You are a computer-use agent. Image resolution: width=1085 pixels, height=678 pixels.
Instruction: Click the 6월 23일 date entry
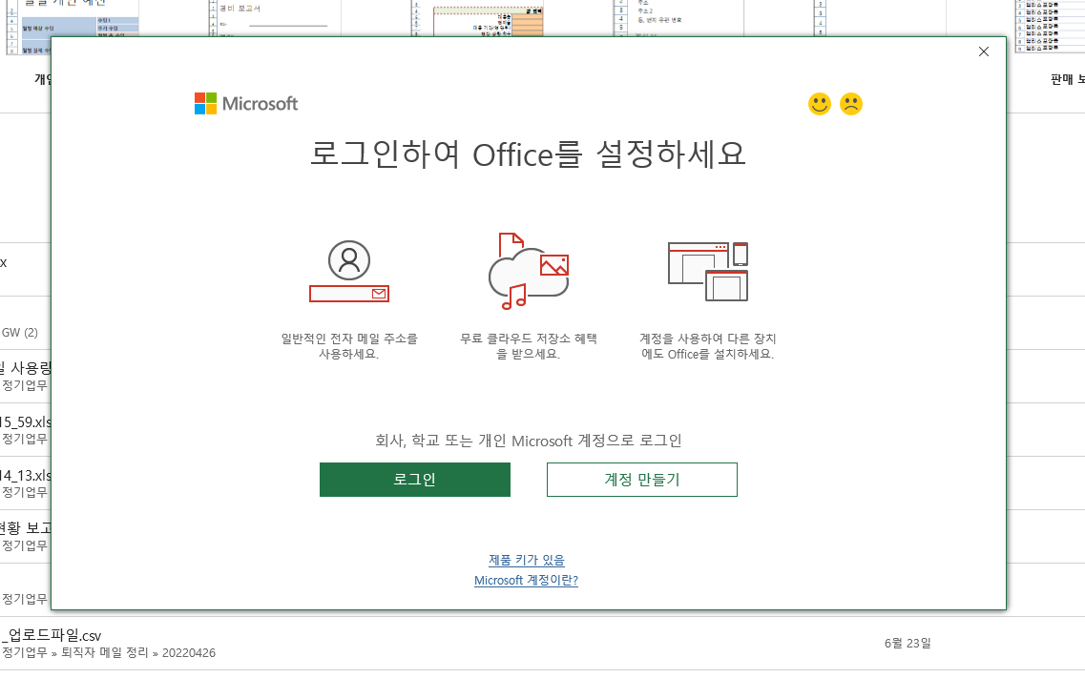[x=908, y=644]
